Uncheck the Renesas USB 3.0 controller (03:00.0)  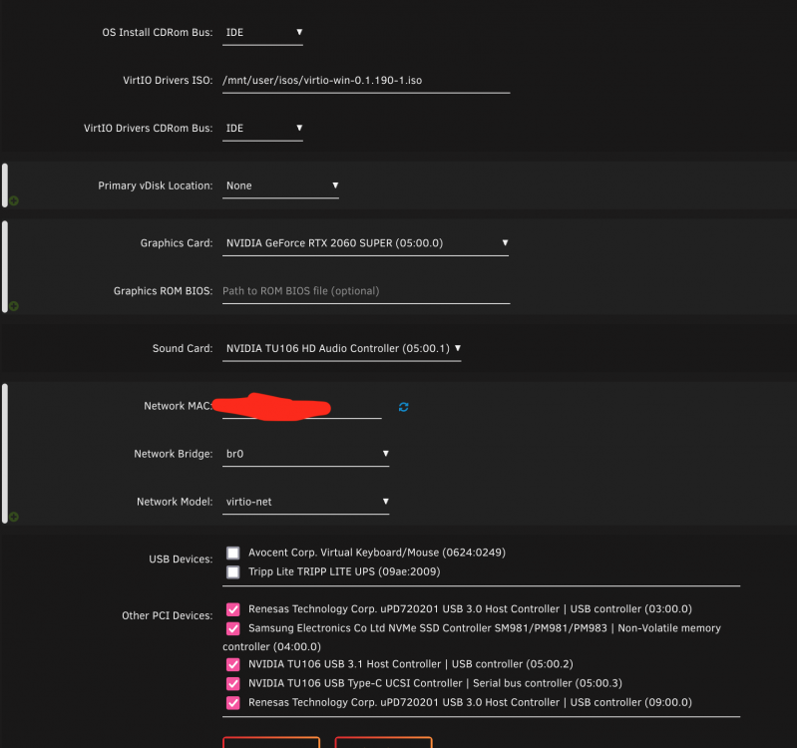point(233,609)
